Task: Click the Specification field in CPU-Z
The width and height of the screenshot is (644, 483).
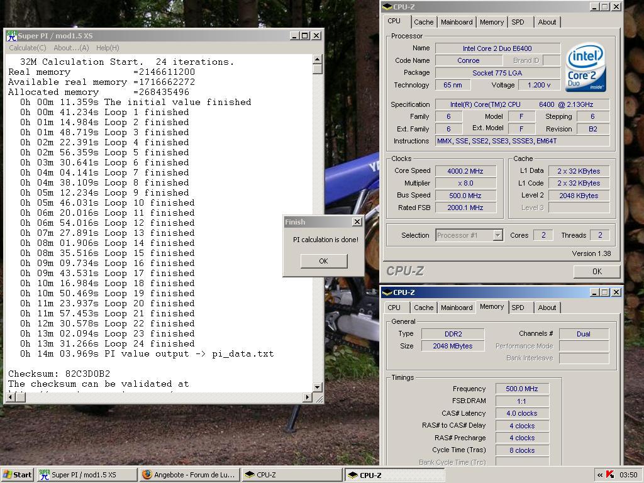Action: tap(522, 104)
